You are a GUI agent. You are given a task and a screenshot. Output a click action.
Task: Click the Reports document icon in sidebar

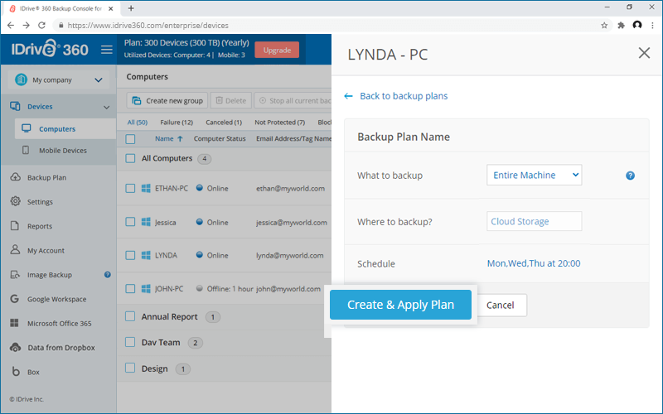click(15, 225)
